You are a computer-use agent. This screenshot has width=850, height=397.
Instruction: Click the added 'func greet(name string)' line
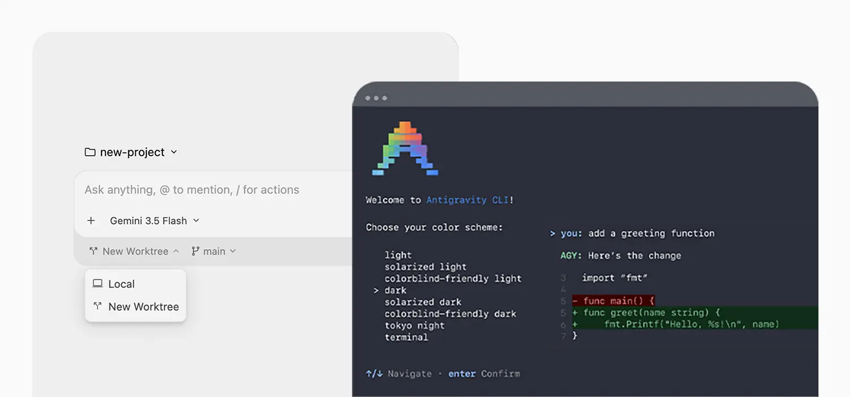[x=695, y=313]
